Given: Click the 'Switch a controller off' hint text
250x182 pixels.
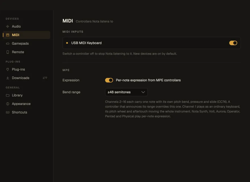Looking at the screenshot, I should [120, 54].
